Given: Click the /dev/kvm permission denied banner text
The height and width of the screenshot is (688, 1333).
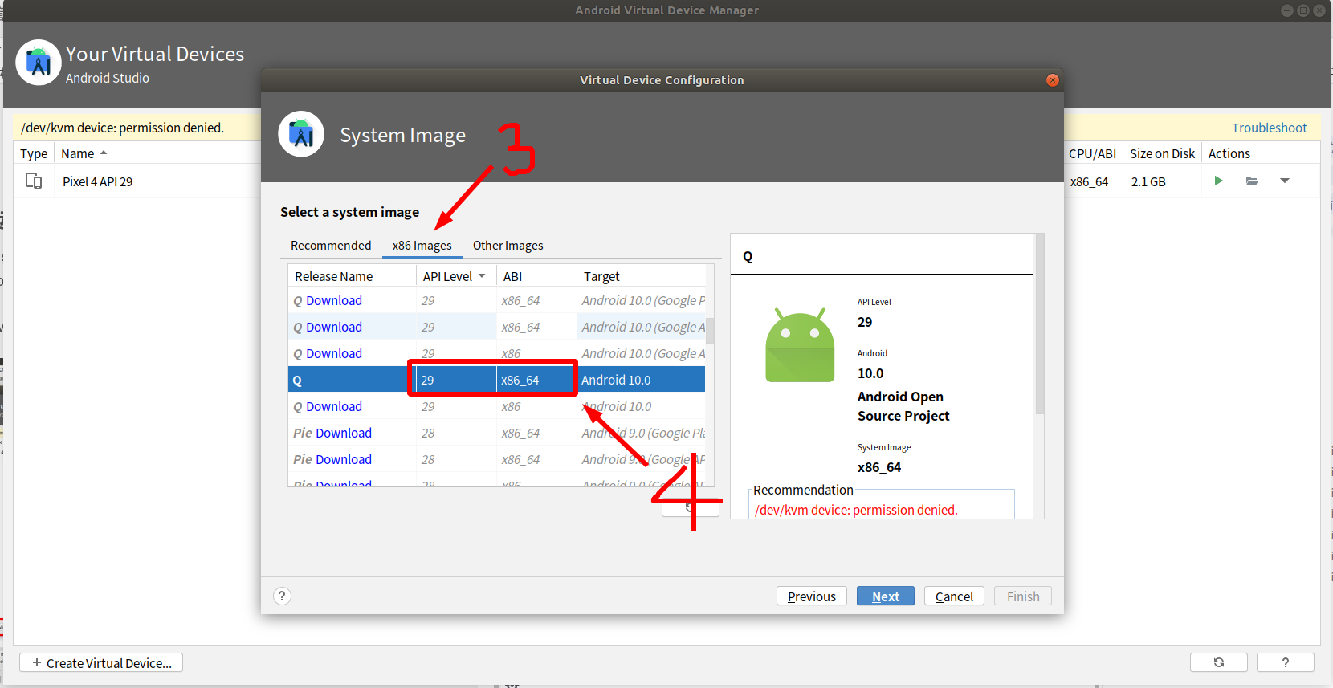Looking at the screenshot, I should 122,128.
